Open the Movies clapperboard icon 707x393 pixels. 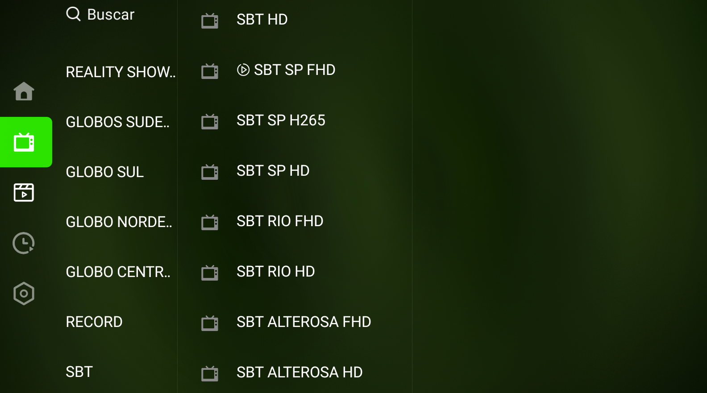click(24, 192)
